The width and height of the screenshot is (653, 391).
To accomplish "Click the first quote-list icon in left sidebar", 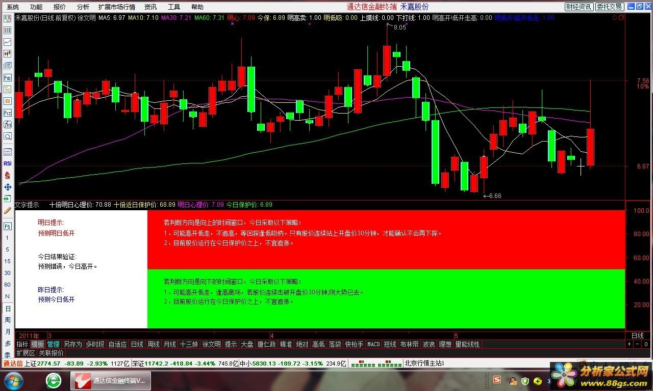I will click(8, 18).
